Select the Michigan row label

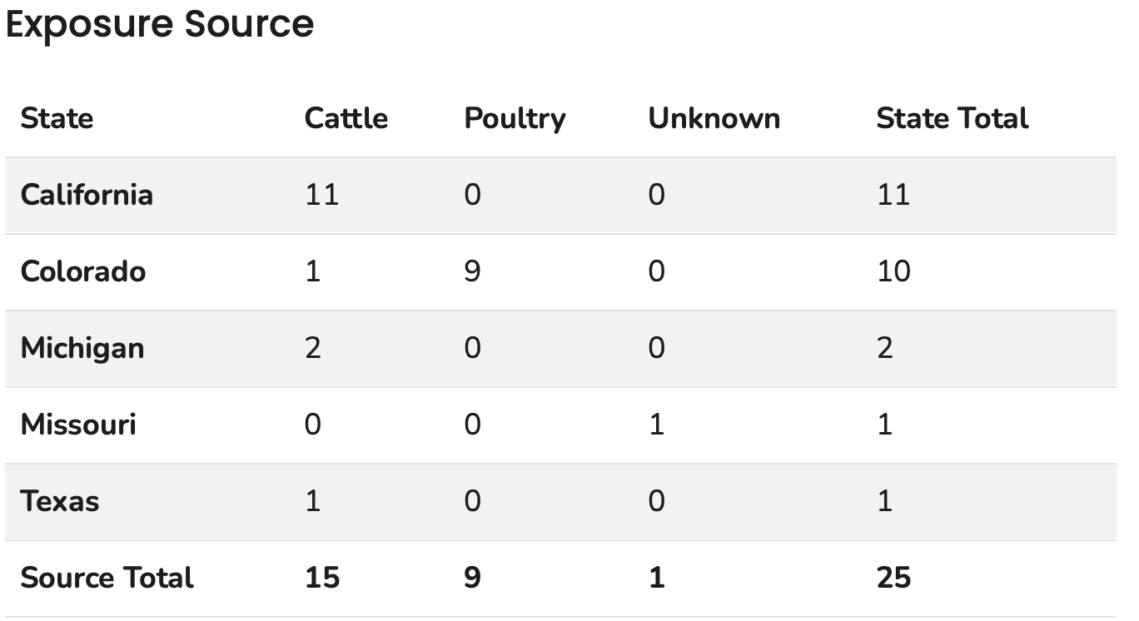pyautogui.click(x=82, y=348)
